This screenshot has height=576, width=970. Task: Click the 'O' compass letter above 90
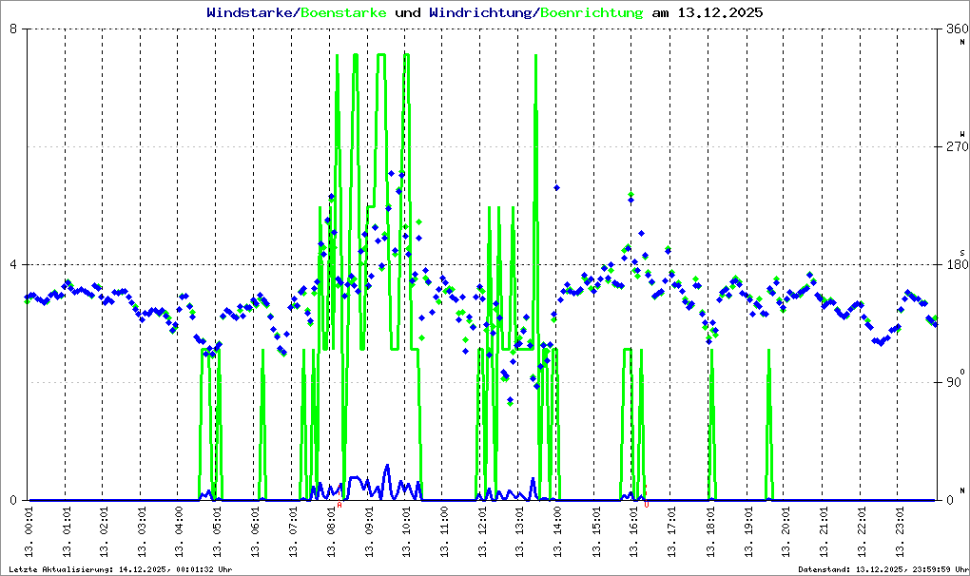[962, 371]
